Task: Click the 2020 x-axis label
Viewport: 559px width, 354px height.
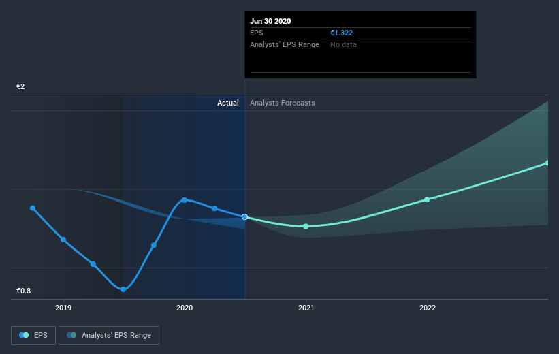Action: [185, 308]
